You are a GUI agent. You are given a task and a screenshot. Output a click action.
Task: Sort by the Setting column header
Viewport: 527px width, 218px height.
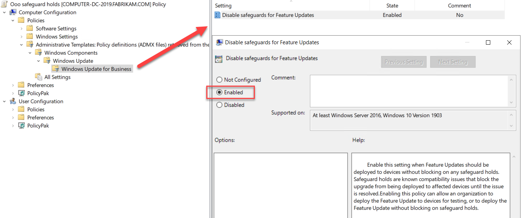(x=291, y=6)
